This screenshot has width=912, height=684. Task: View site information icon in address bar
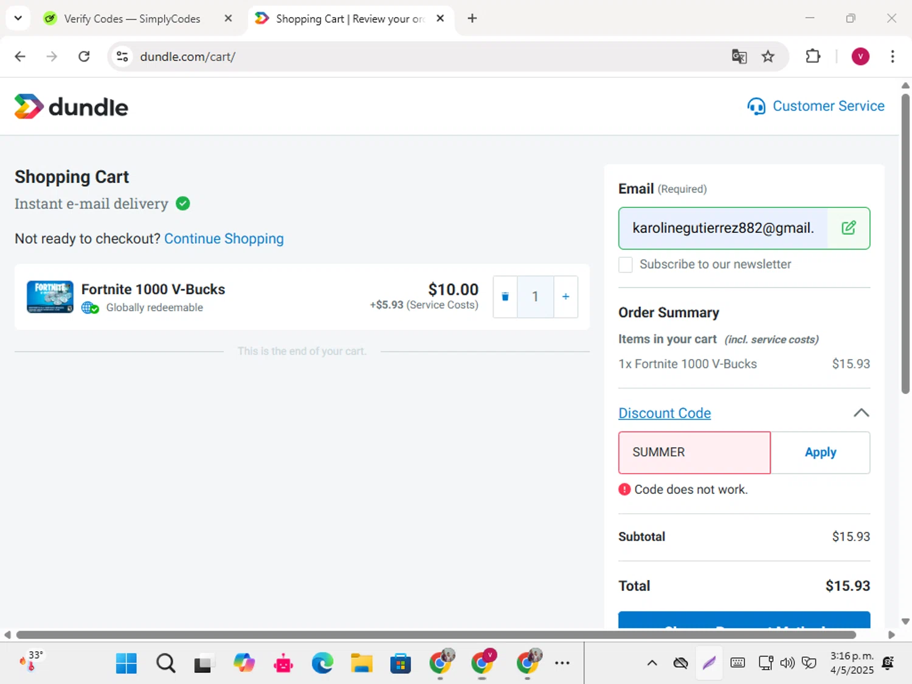click(x=122, y=57)
